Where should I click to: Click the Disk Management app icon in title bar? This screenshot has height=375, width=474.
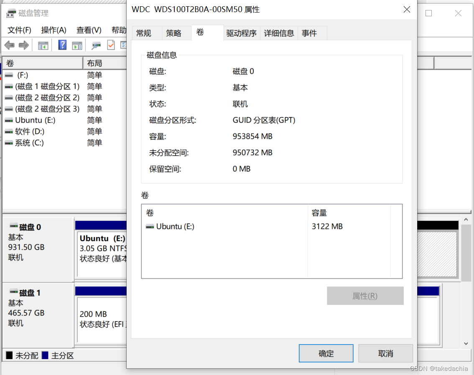[11, 13]
